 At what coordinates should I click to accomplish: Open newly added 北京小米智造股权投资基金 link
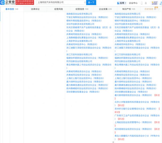pyautogui.click(x=137, y=102)
